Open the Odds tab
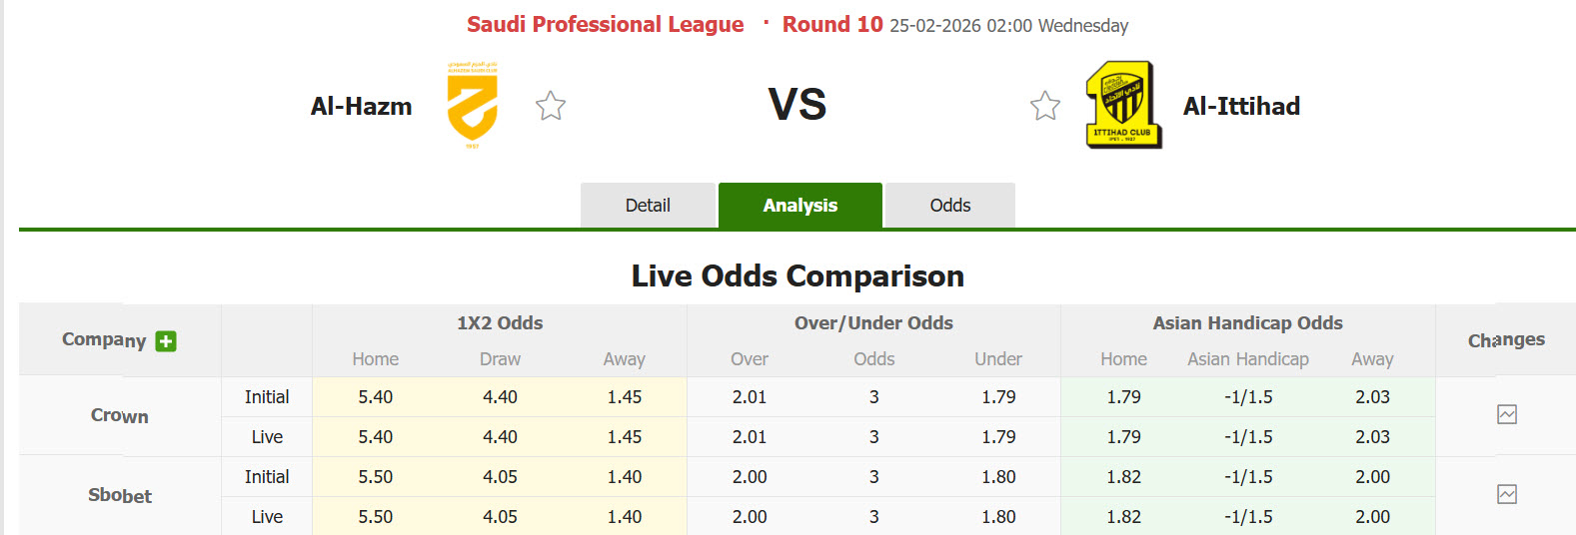Image resolution: width=1576 pixels, height=535 pixels. [x=949, y=206]
